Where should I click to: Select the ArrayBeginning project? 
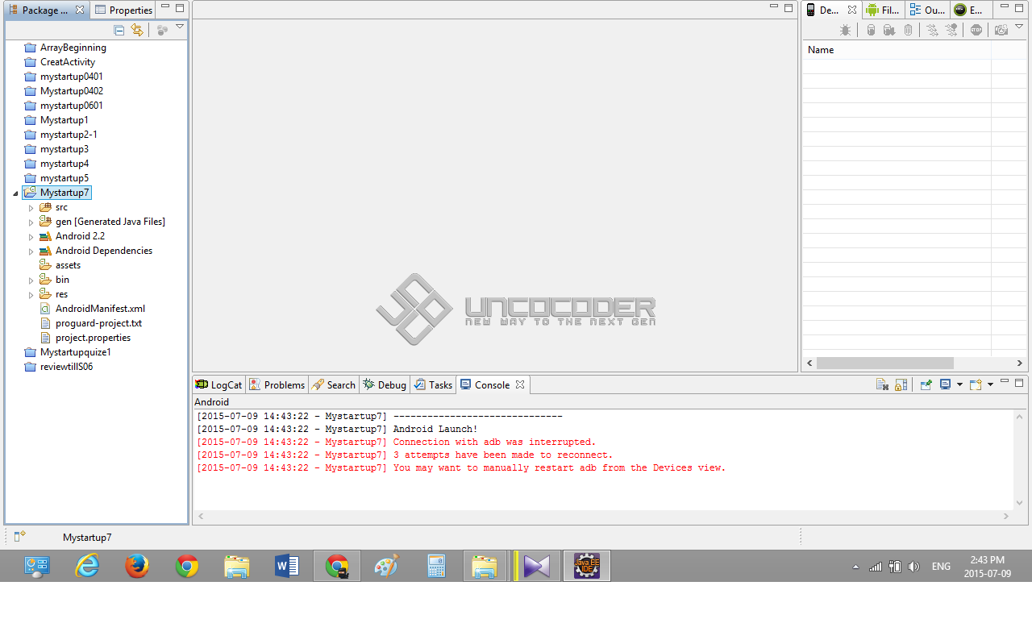coord(73,48)
